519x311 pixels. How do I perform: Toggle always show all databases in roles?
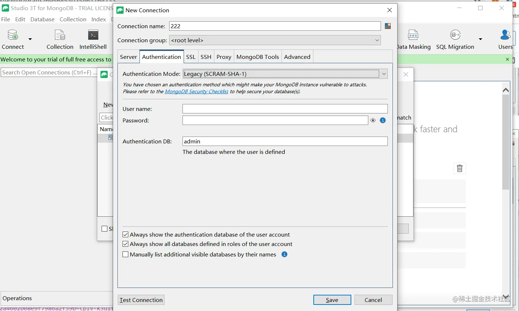[125, 244]
